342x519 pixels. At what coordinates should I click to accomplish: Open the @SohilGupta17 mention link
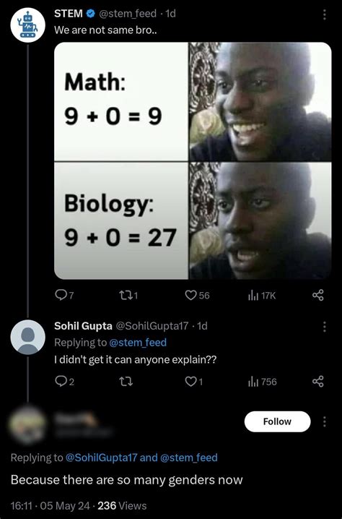coord(102,458)
